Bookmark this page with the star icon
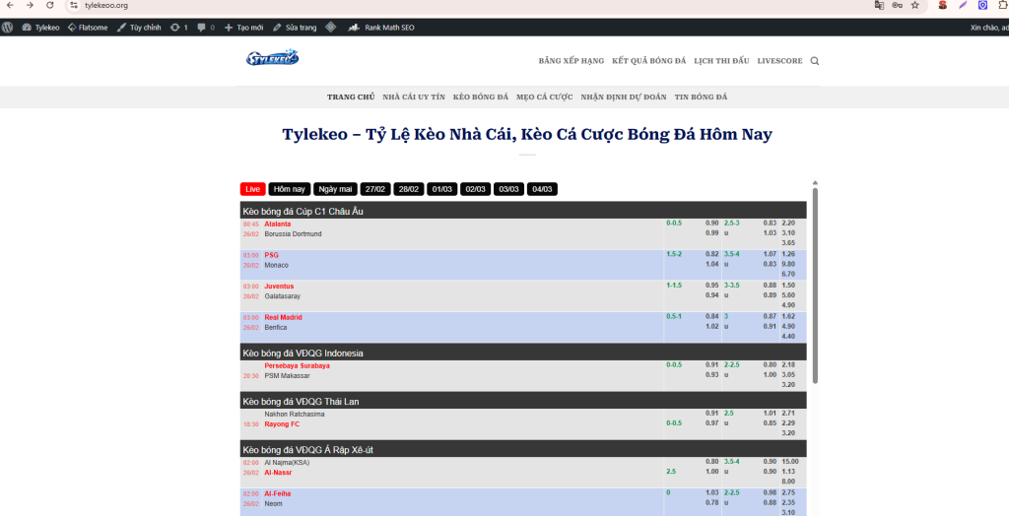The height and width of the screenshot is (516, 1009). click(915, 5)
